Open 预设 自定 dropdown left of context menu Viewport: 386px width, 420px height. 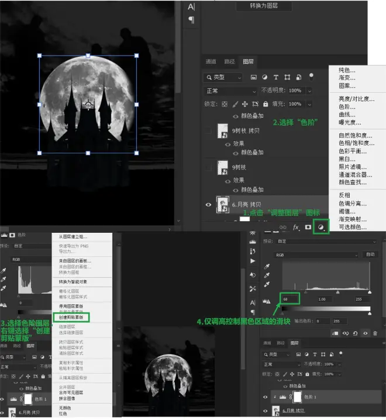pyautogui.click(x=32, y=246)
